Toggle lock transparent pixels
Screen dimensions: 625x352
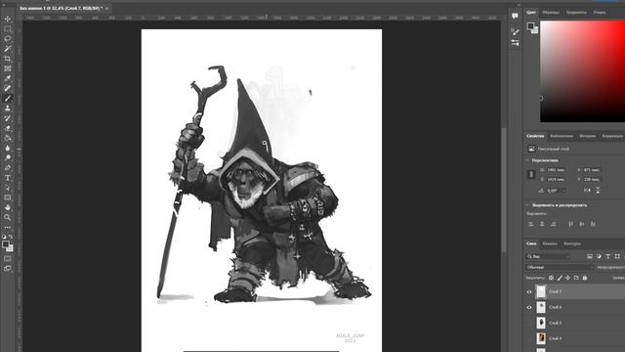551,278
